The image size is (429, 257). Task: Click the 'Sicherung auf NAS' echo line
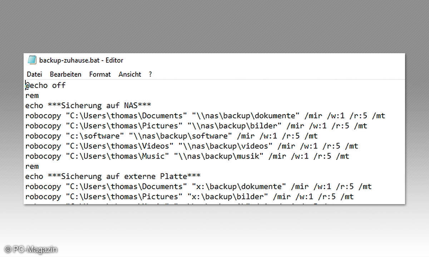pos(88,106)
